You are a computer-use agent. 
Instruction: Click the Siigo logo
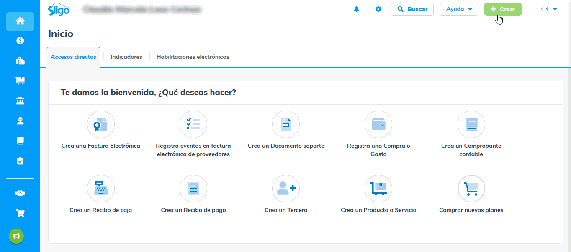[59, 9]
